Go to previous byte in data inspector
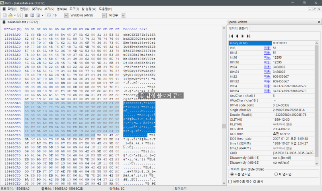The image size is (322, 191). [237, 36]
